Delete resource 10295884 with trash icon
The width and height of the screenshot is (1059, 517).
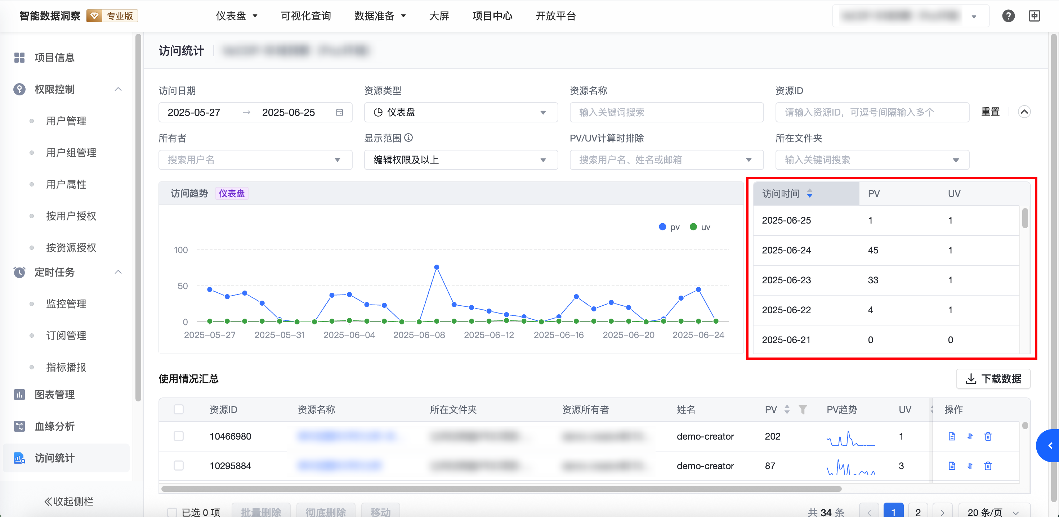click(x=988, y=466)
